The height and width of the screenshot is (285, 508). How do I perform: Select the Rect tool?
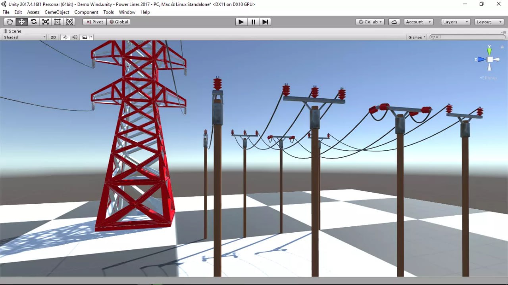57,22
